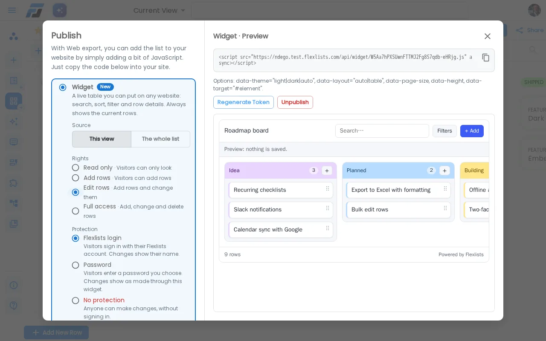Open the Export to Excel with formatting card
This screenshot has height=341, width=546.
tap(398, 190)
